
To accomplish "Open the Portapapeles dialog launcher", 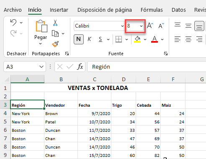I will (67, 54).
